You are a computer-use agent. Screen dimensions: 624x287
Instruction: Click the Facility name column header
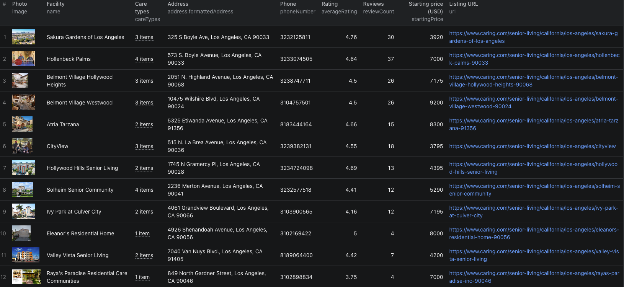56,8
